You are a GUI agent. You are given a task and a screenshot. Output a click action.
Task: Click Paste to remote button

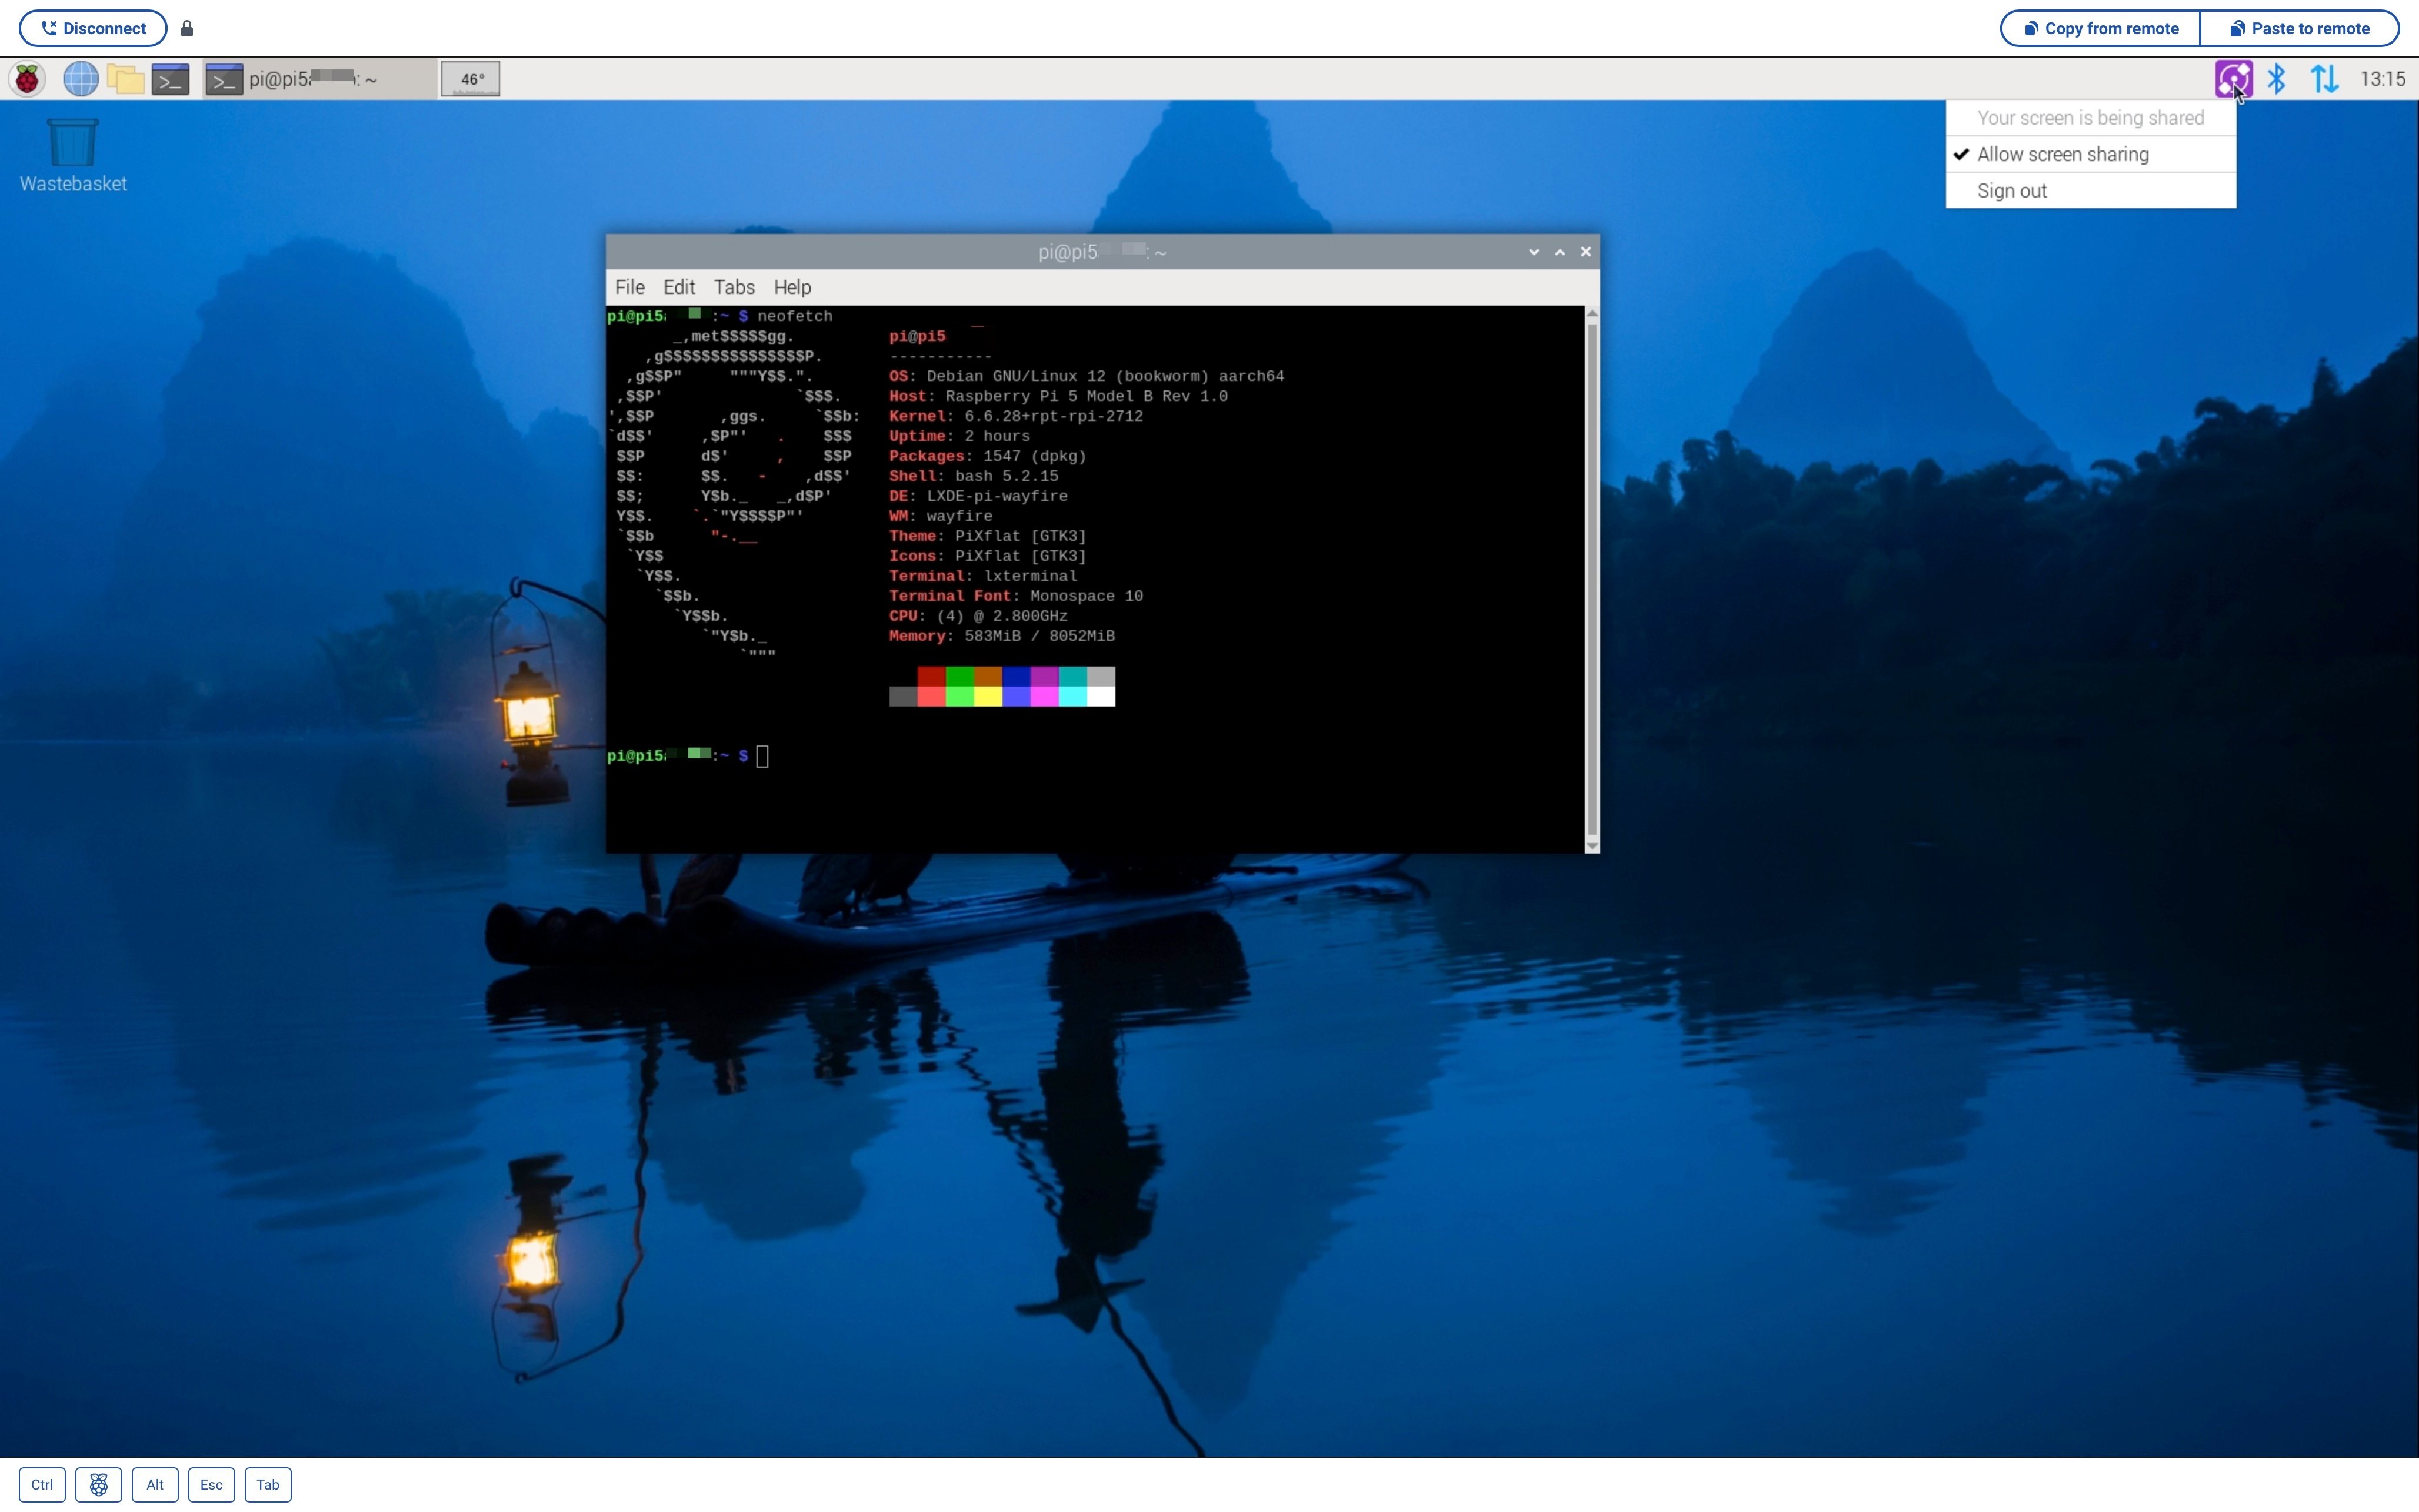(2299, 28)
